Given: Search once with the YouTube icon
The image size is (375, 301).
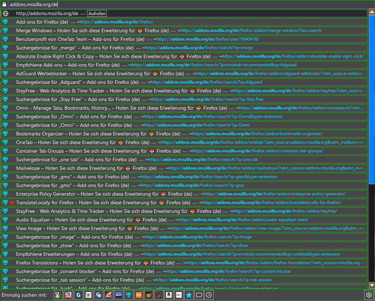Looking at the screenshot, I should click(x=68, y=295).
